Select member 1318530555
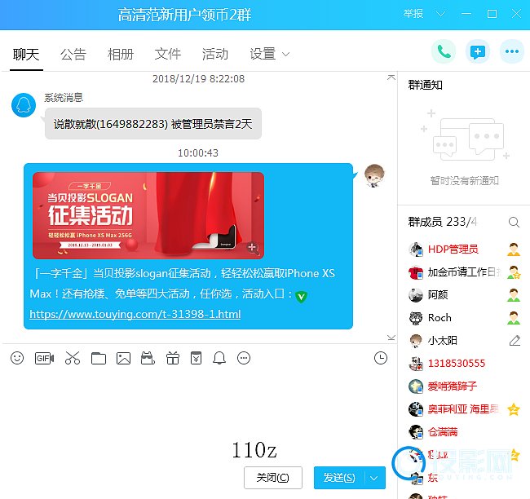The height and width of the screenshot is (499, 530). pyautogui.click(x=457, y=364)
